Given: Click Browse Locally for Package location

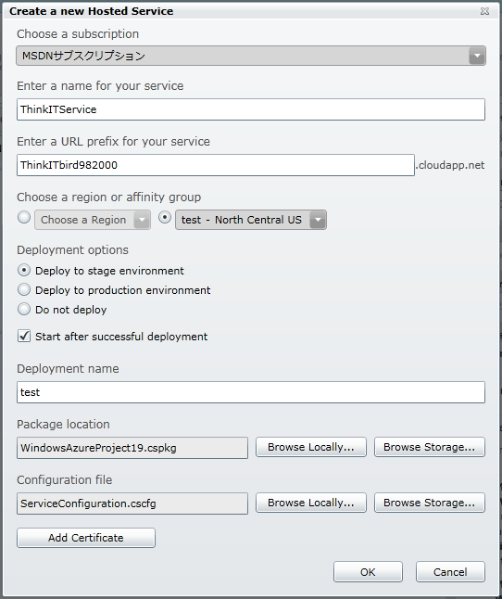Looking at the screenshot, I should [x=311, y=447].
